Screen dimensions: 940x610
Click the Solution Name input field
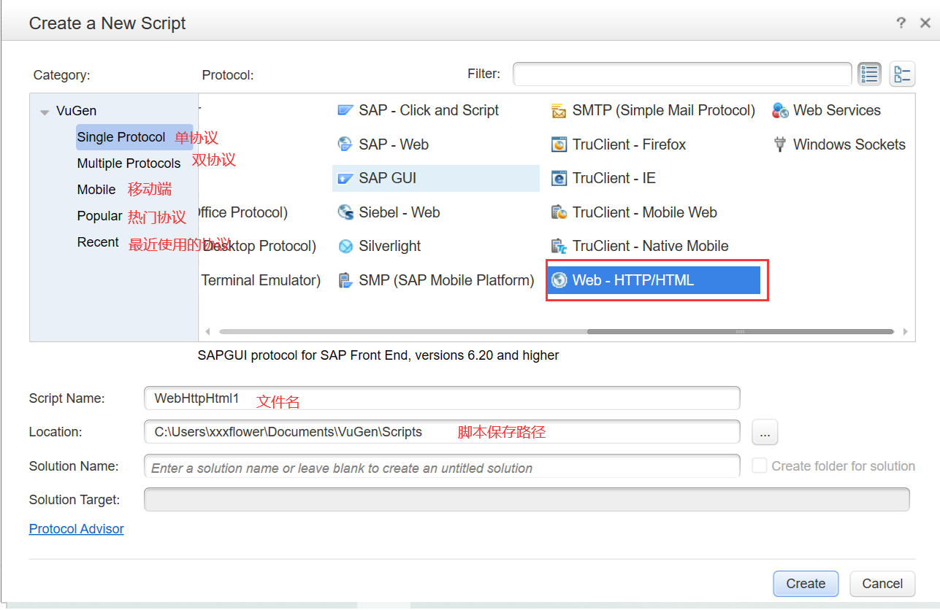pyautogui.click(x=442, y=466)
